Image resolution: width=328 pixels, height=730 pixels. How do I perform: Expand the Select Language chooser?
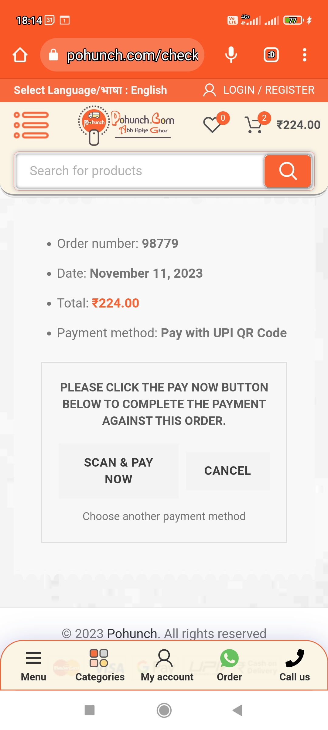point(91,90)
